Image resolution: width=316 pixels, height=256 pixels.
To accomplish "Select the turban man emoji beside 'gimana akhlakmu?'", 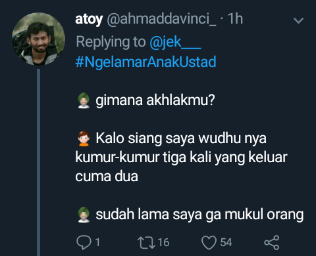I will pyautogui.click(x=84, y=100).
